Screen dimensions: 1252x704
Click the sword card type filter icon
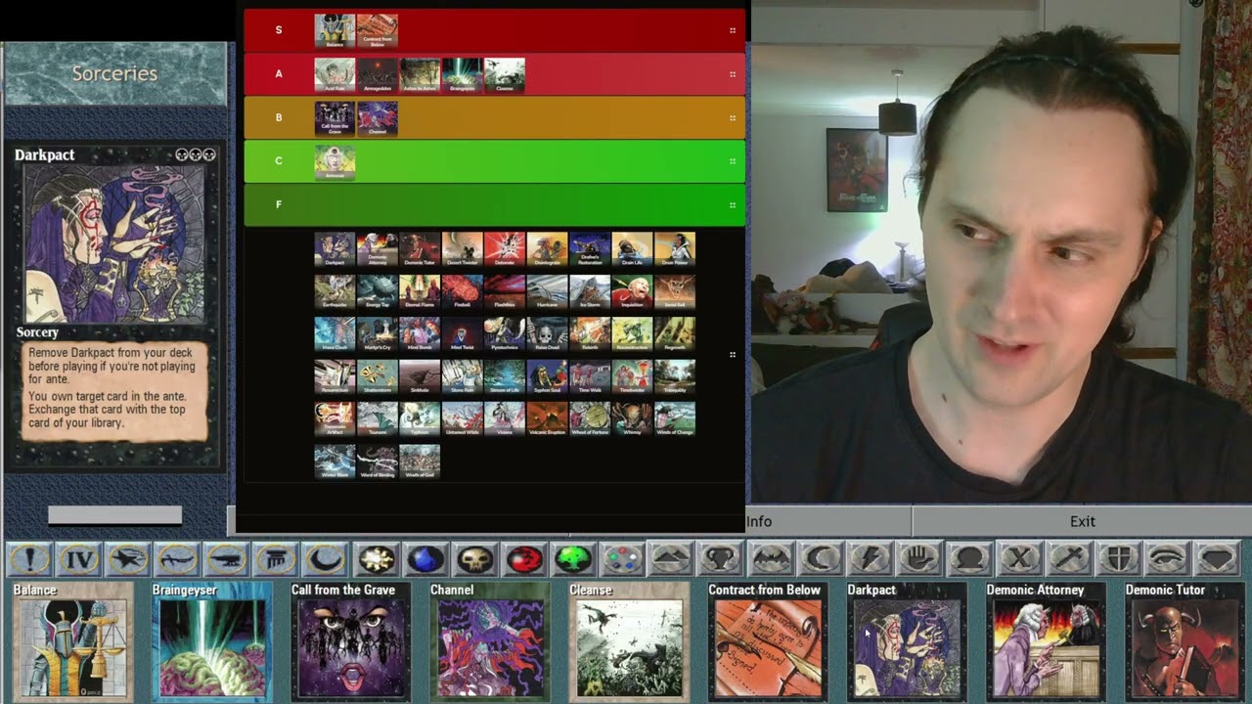1069,559
